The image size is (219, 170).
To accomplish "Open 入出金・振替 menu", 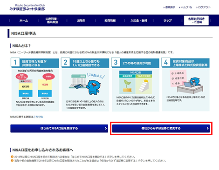I will point(139,20).
